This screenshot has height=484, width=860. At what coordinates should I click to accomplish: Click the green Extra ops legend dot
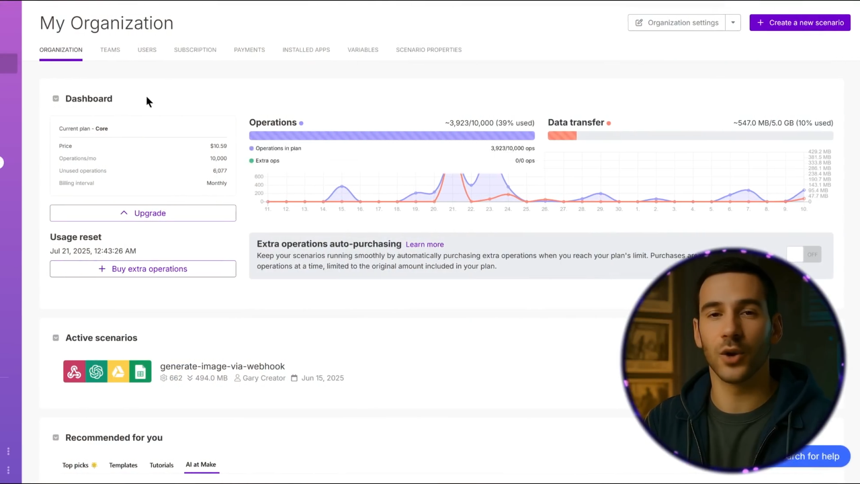pos(252,161)
